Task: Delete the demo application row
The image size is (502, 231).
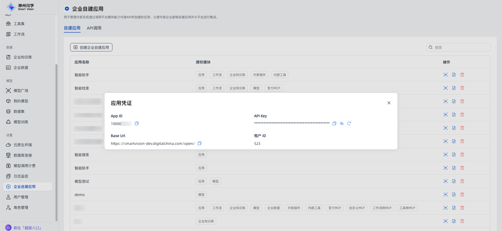Action: tap(462, 194)
